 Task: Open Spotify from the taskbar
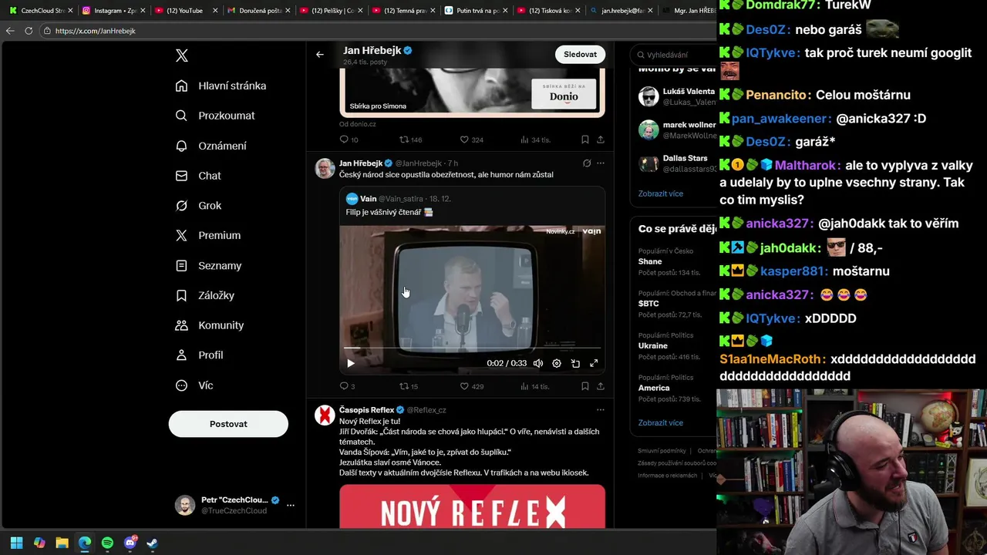107,543
